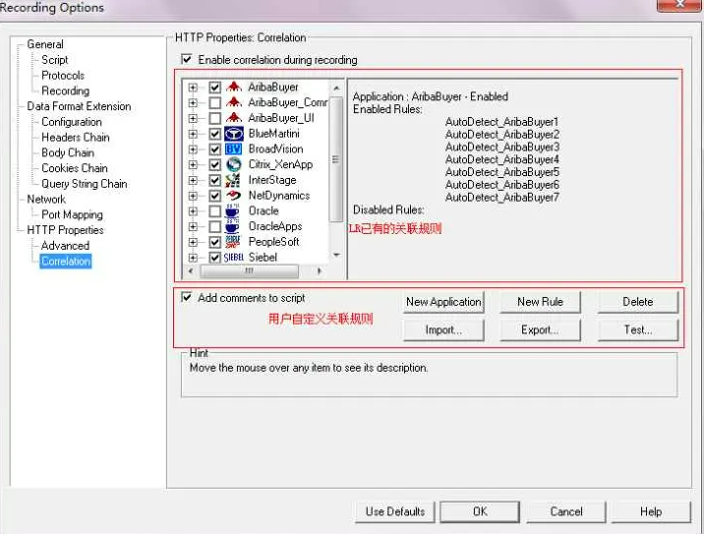This screenshot has width=704, height=534.
Task: Click the Test... button
Action: 638,330
